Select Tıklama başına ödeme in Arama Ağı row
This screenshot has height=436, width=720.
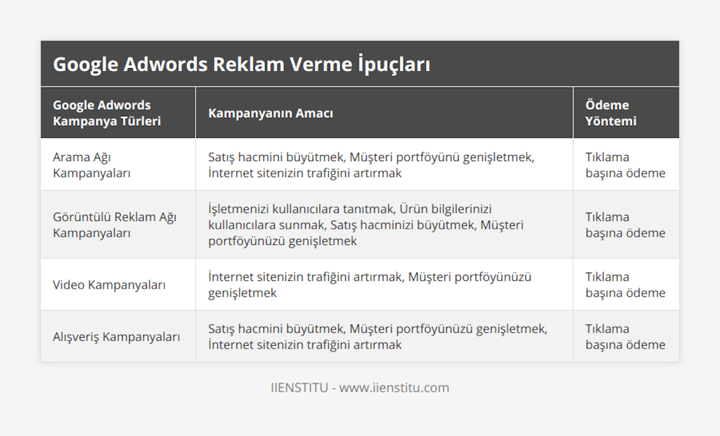click(625, 165)
